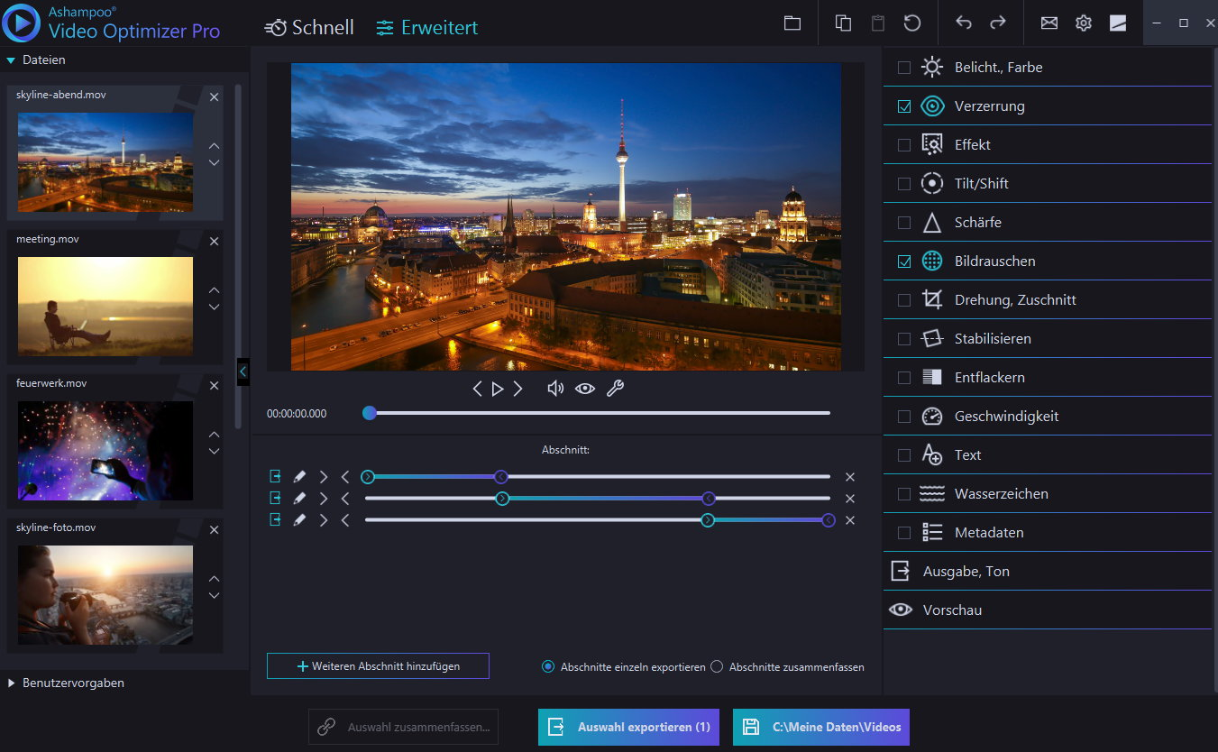Switch to the Schnell mode tab
1218x752 pixels.
point(309,27)
